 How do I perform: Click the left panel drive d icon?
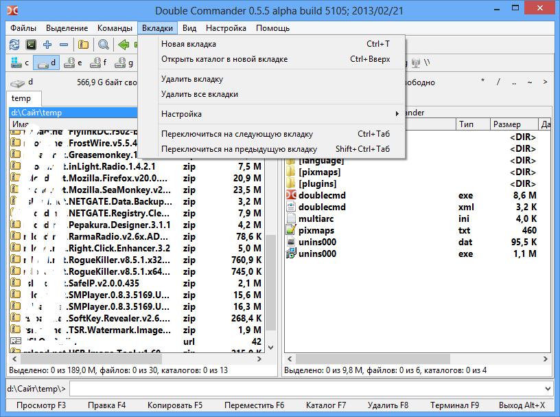tap(17, 83)
